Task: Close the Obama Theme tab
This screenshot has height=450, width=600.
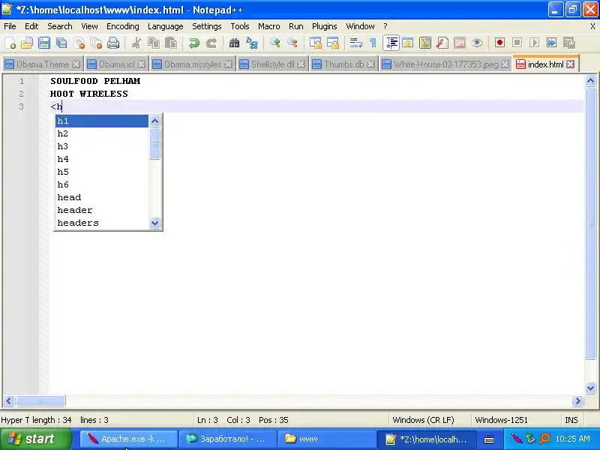Action: tap(76, 64)
